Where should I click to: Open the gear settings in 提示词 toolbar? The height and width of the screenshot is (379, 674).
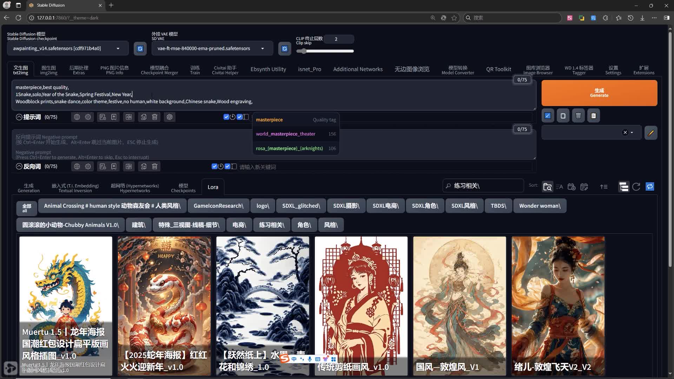click(88, 117)
